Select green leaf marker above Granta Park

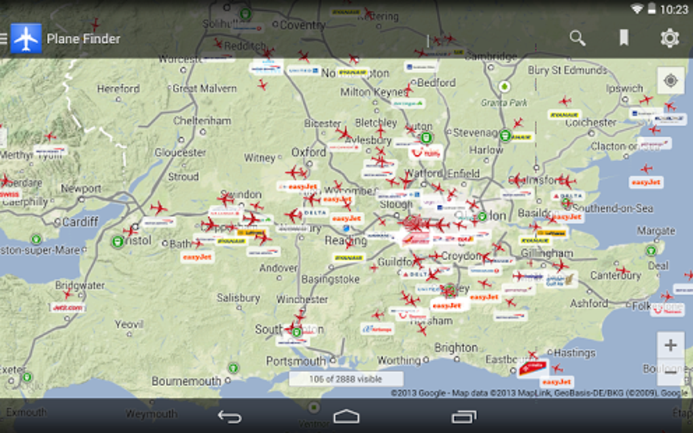coord(504,86)
